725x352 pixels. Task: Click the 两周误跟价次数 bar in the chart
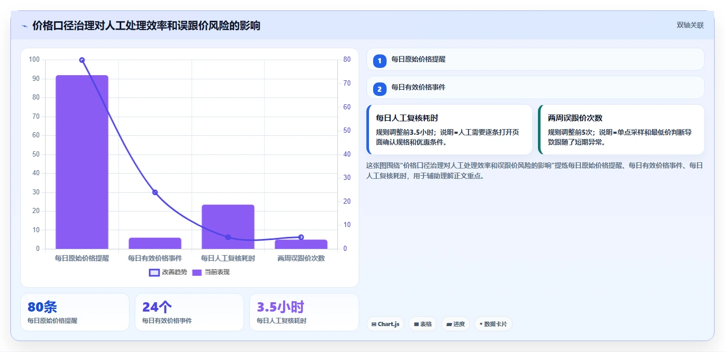tap(301, 244)
